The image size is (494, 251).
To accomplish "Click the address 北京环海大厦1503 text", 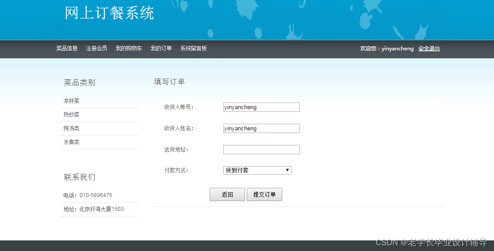I will pos(101,209).
